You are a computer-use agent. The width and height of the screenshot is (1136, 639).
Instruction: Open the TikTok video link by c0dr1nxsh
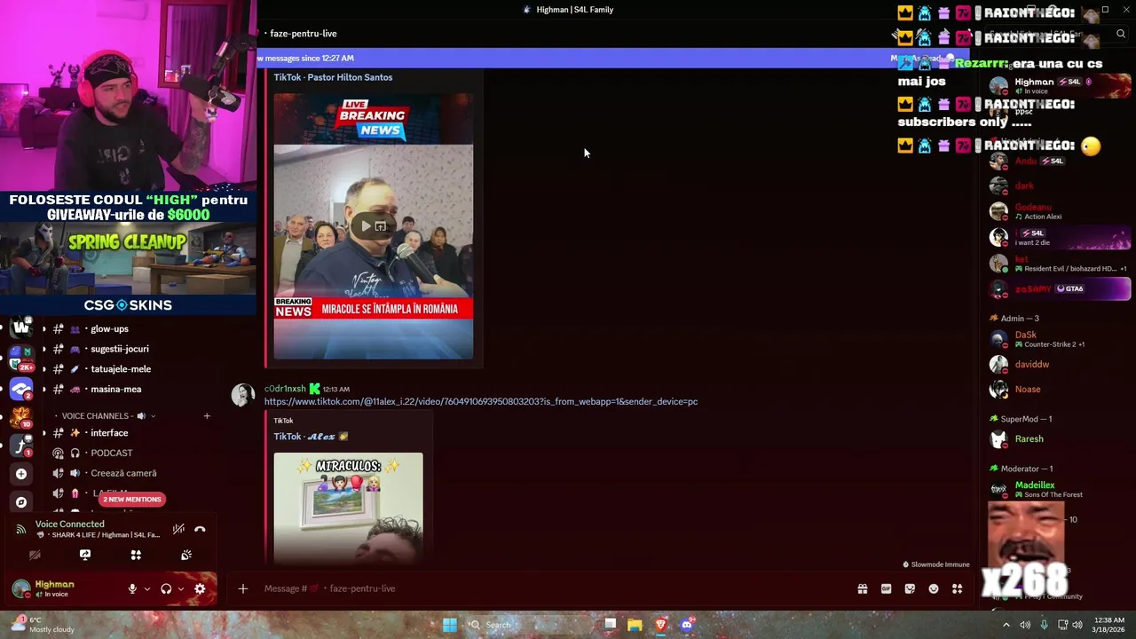tap(481, 402)
